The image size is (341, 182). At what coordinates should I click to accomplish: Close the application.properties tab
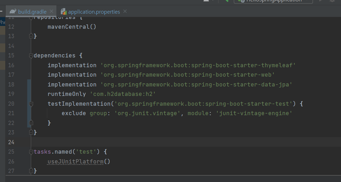(125, 11)
